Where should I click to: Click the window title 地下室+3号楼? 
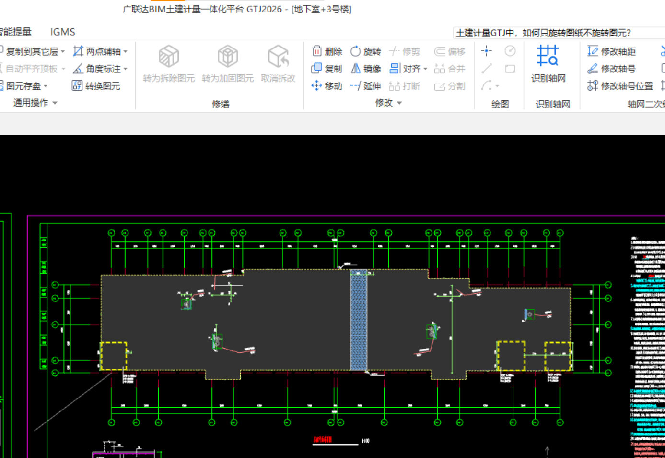321,9
